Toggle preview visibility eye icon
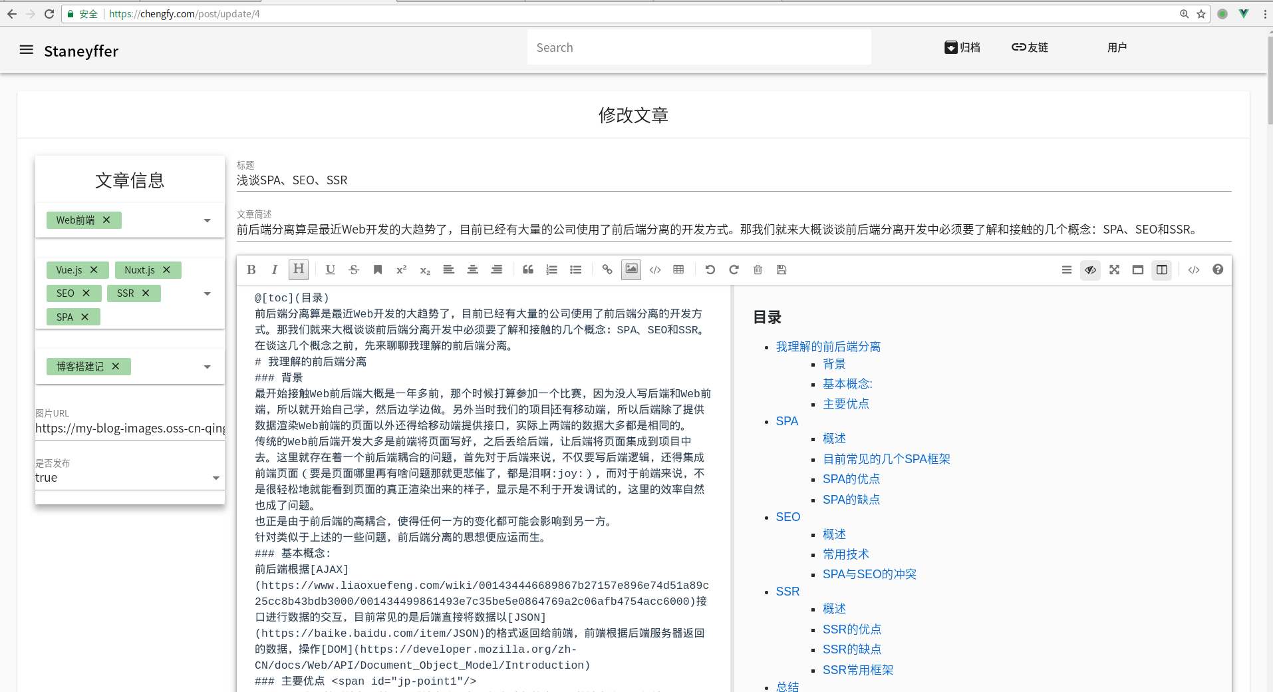The width and height of the screenshot is (1273, 692). [1091, 269]
